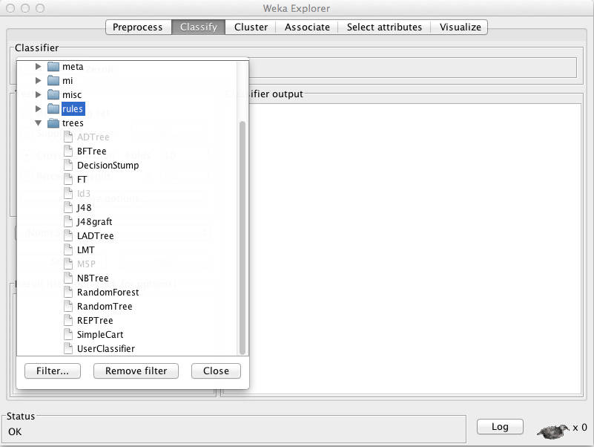The height and width of the screenshot is (447, 594).
Task: Select the J48 classifier name
Action: click(x=84, y=208)
